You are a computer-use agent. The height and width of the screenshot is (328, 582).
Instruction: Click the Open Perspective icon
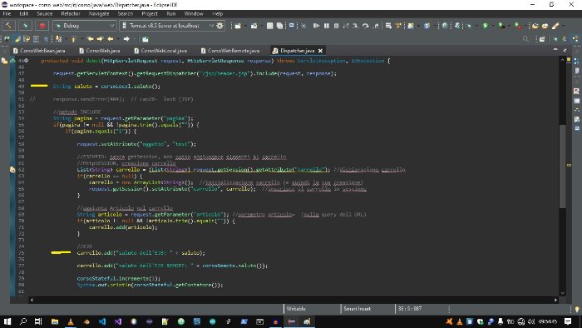tap(542, 38)
